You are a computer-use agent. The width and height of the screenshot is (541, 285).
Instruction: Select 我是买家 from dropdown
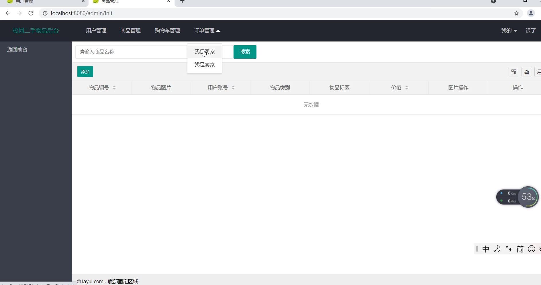[205, 52]
